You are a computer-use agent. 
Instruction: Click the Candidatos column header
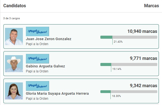15,6
